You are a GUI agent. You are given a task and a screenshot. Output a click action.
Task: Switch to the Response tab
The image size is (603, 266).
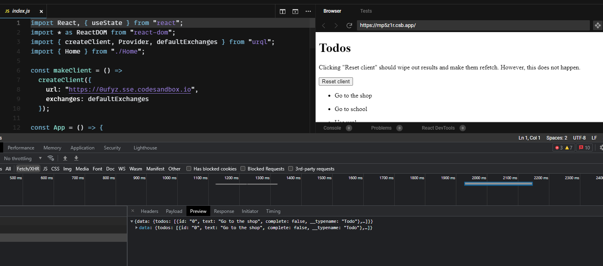[x=224, y=211]
